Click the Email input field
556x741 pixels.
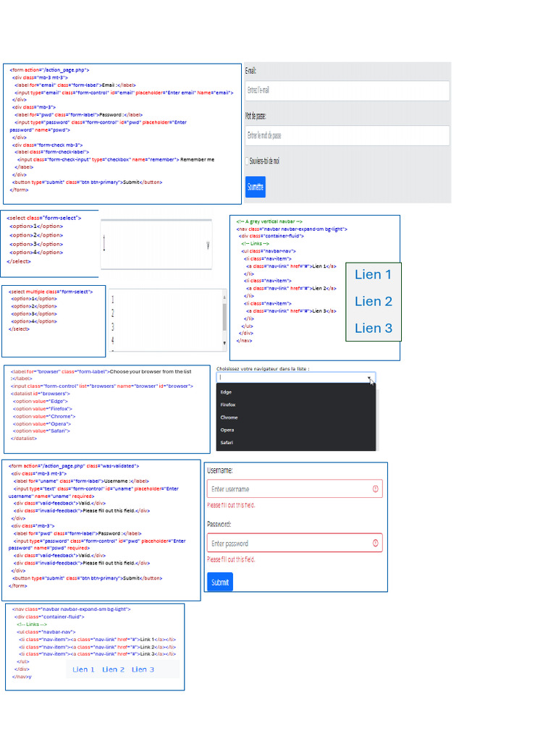pyautogui.click(x=347, y=90)
